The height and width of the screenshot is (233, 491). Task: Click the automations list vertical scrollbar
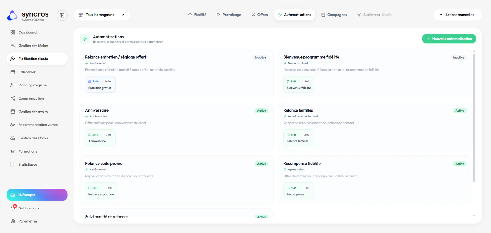point(474,118)
